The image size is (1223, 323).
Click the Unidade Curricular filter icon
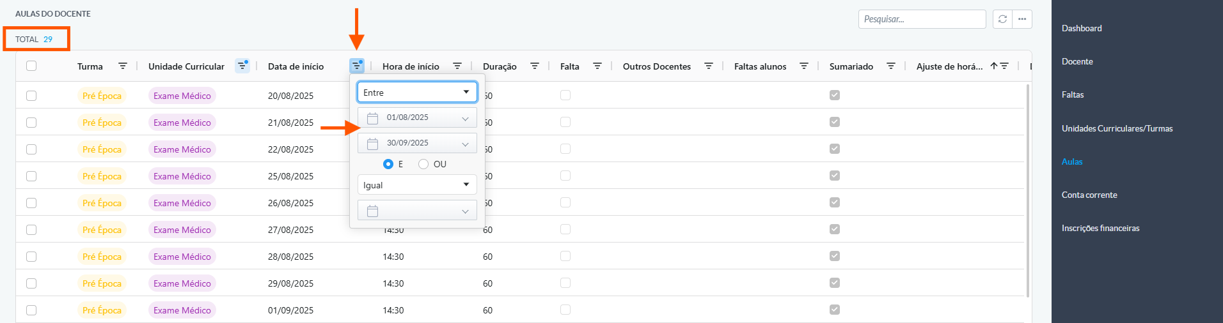[x=242, y=66]
